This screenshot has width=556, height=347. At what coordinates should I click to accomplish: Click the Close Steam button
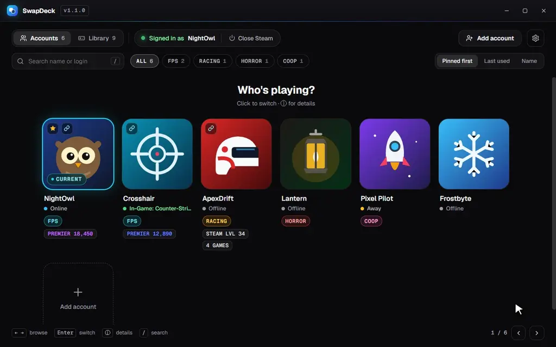coord(251,38)
